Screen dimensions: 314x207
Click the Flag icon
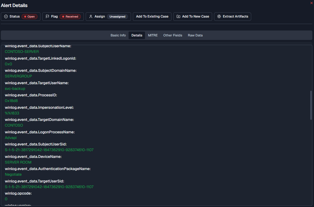(x=47, y=16)
